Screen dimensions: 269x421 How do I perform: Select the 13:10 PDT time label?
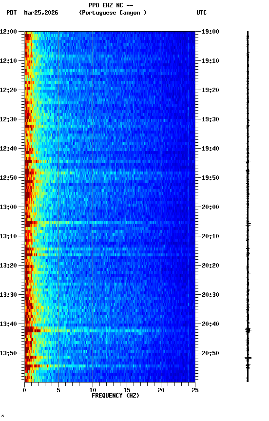tap(8, 236)
